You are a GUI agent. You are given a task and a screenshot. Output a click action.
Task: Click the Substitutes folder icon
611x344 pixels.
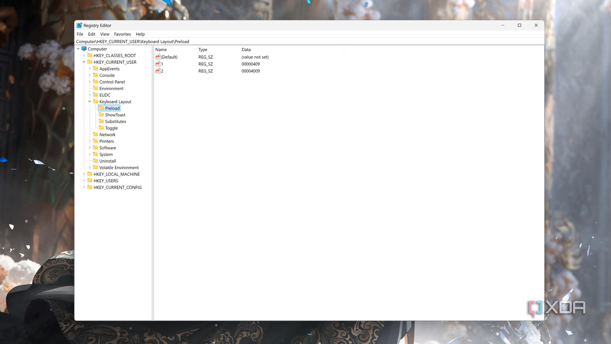pyautogui.click(x=101, y=121)
